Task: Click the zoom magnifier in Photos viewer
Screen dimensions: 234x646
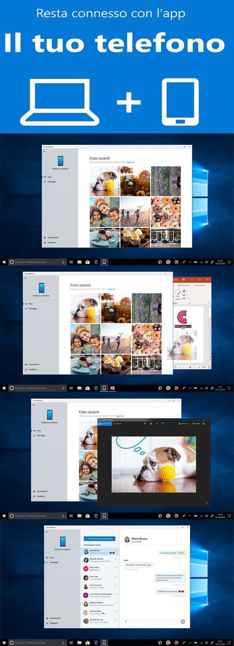Action: click(x=145, y=424)
